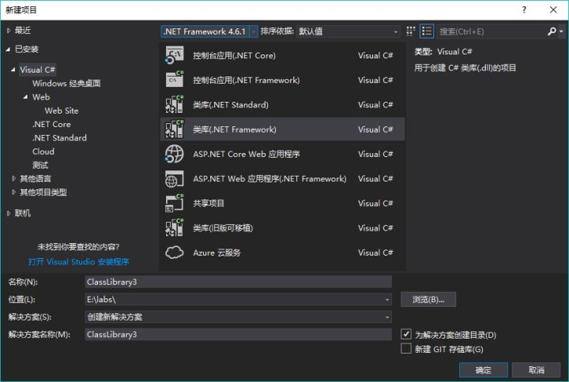Click the 解决方案名称 ClassLibrary3 input field

[238, 335]
